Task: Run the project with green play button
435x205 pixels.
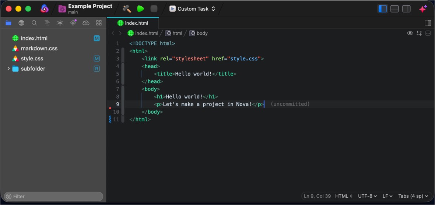Action: click(140, 8)
